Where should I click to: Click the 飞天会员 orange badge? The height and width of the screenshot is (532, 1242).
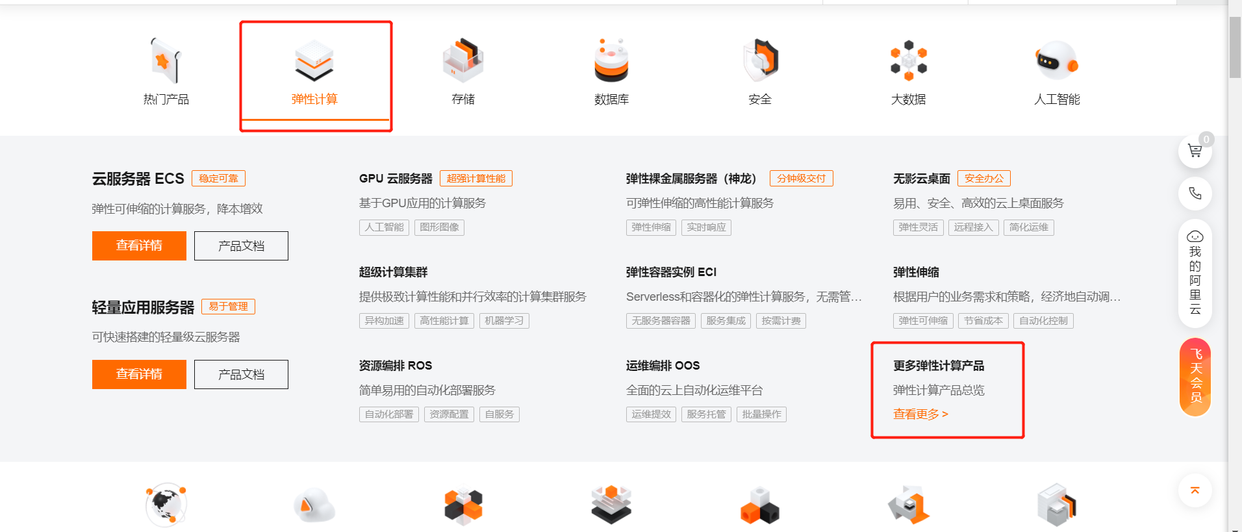(1195, 377)
